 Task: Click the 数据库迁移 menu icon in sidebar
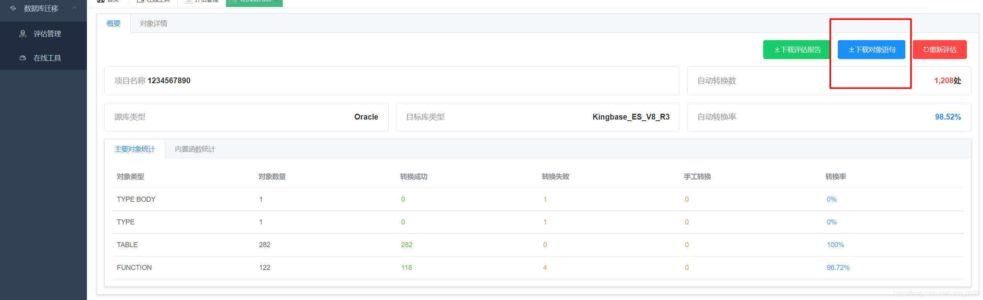click(x=13, y=8)
